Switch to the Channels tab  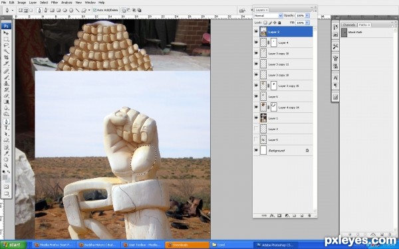[348, 25]
